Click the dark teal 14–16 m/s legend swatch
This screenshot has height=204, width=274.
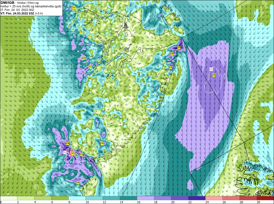point(129,198)
